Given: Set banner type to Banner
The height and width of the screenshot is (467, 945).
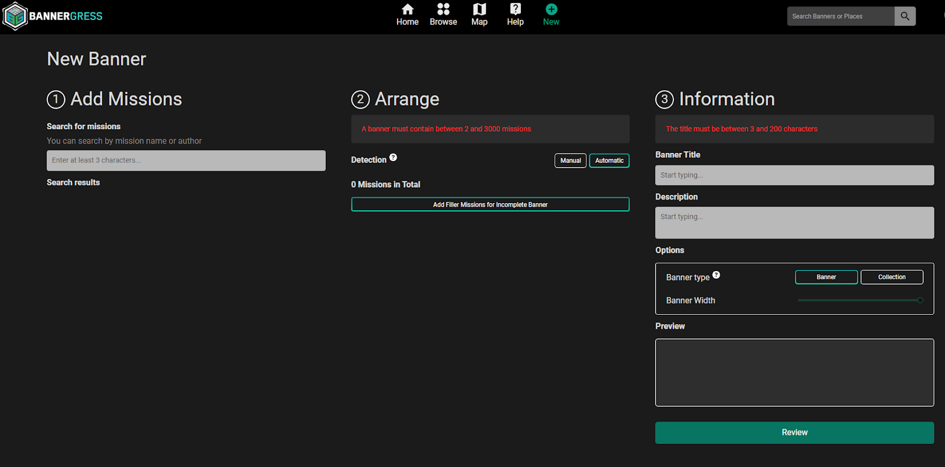Looking at the screenshot, I should pos(826,277).
